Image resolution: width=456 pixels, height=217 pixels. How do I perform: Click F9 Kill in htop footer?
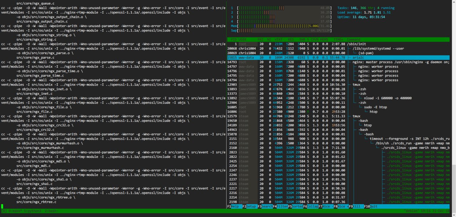pyautogui.click(x=354, y=206)
